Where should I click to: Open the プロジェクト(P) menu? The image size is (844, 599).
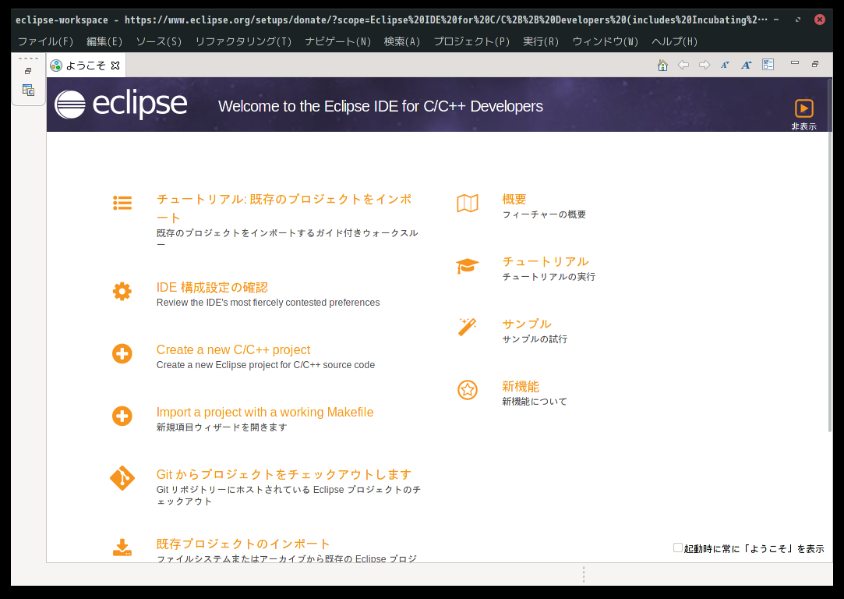click(x=471, y=41)
